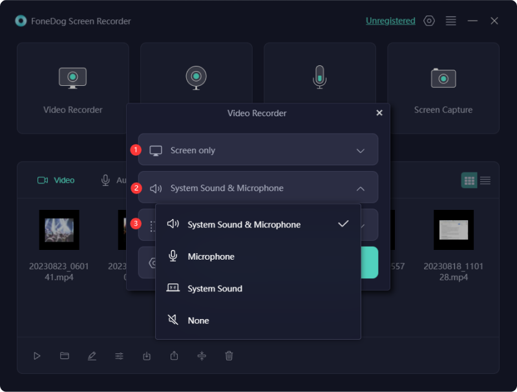Viewport: 517px width, 392px height.
Task: Click the compress icon in bottom toolbar
Action: point(202,356)
